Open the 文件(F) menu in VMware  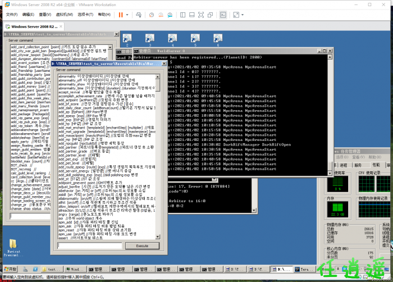pyautogui.click(x=11, y=14)
